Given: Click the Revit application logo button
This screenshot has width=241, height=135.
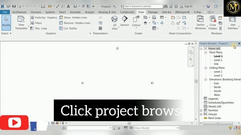Looking at the screenshot, I should [x=3, y=6].
